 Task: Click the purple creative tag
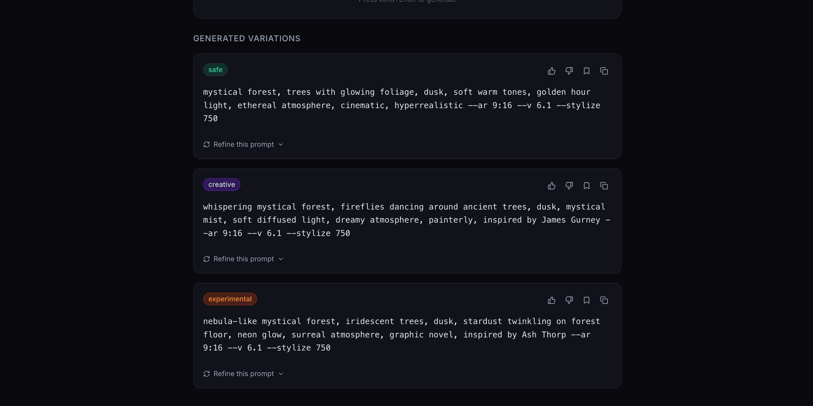click(x=222, y=184)
